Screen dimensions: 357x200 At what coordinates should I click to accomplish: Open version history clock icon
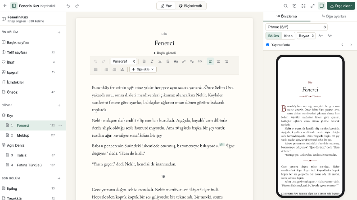294,6
